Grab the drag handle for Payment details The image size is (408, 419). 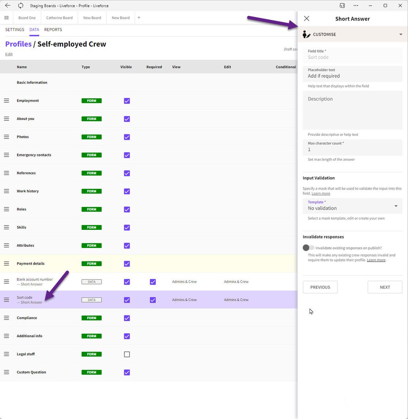coord(6,263)
